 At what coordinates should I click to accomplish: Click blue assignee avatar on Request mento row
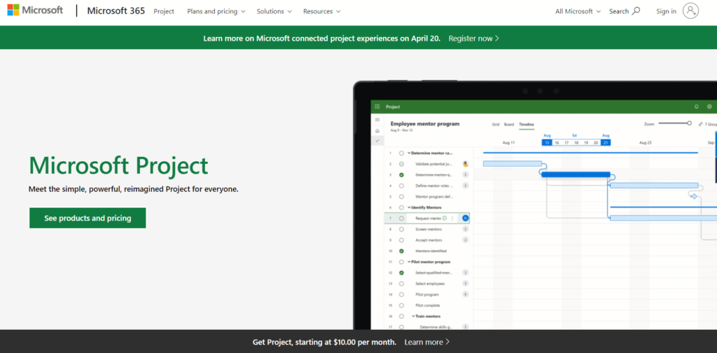click(x=466, y=218)
